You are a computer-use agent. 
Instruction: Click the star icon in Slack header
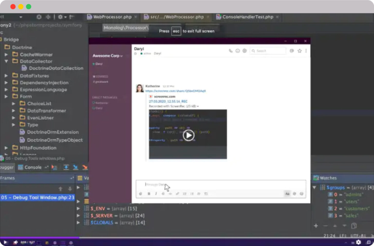pyautogui.click(x=299, y=51)
